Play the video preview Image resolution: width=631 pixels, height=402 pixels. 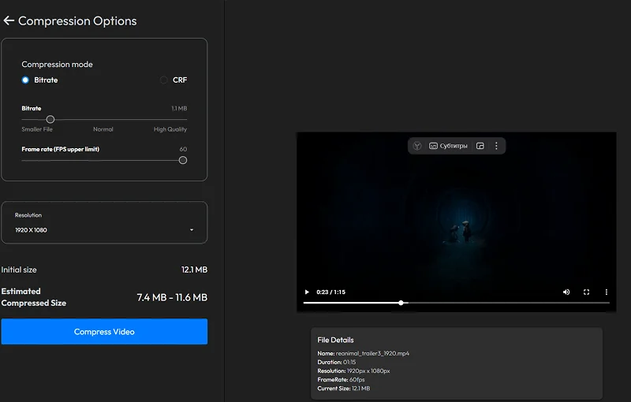pyautogui.click(x=307, y=292)
